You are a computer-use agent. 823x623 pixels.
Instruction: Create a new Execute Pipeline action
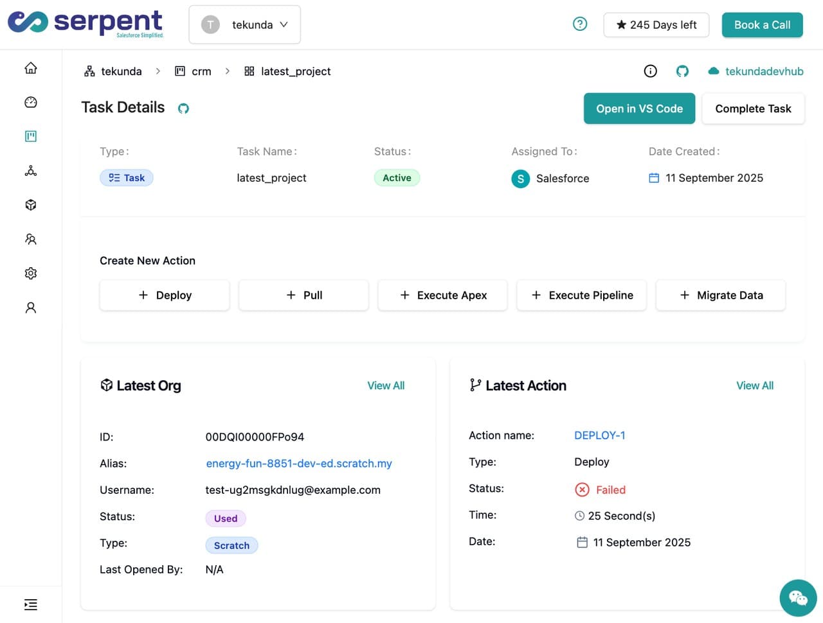tap(581, 295)
